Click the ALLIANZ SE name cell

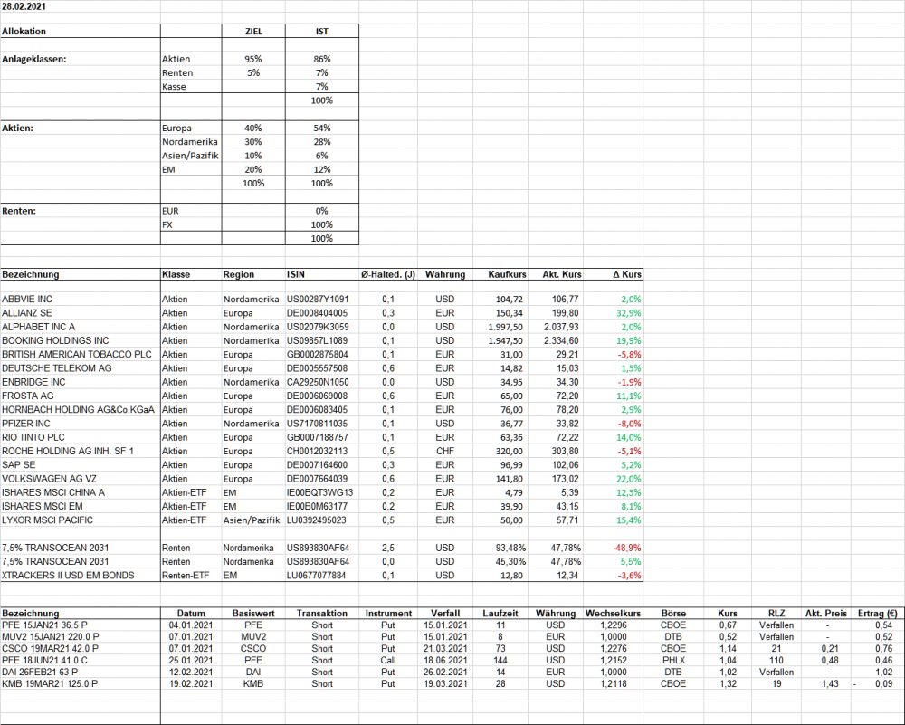click(27, 313)
